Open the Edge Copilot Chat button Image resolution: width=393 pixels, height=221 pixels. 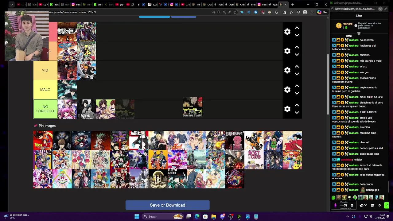pyautogui.click(x=322, y=12)
